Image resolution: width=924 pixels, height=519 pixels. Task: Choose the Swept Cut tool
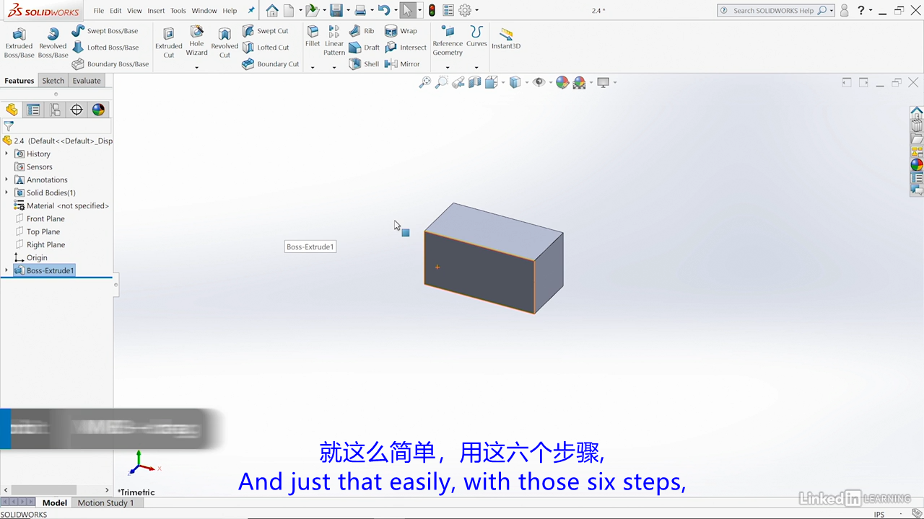tap(265, 31)
